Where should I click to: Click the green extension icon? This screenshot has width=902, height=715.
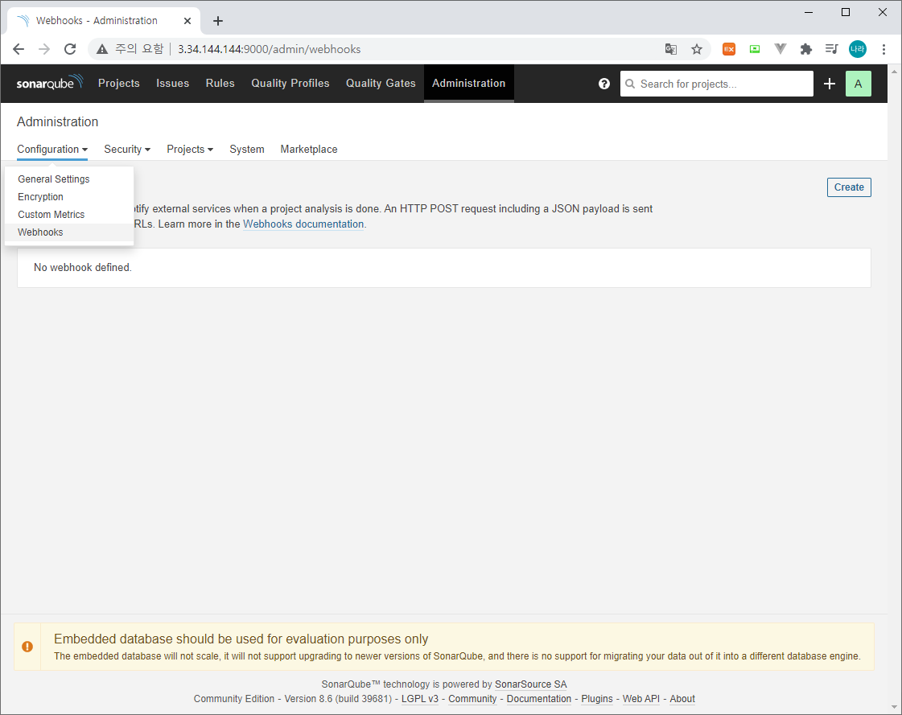tap(755, 49)
